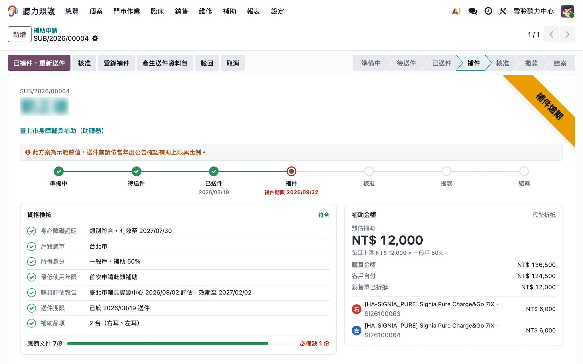Viewport: 583px width, 364px height.
Task: Click check icon for 輔具評估報告
Action: [x=32, y=293]
